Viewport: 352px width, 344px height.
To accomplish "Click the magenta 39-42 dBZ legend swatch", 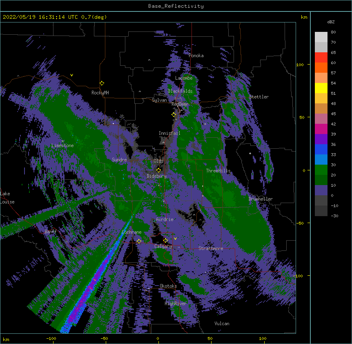I will coord(321,129).
